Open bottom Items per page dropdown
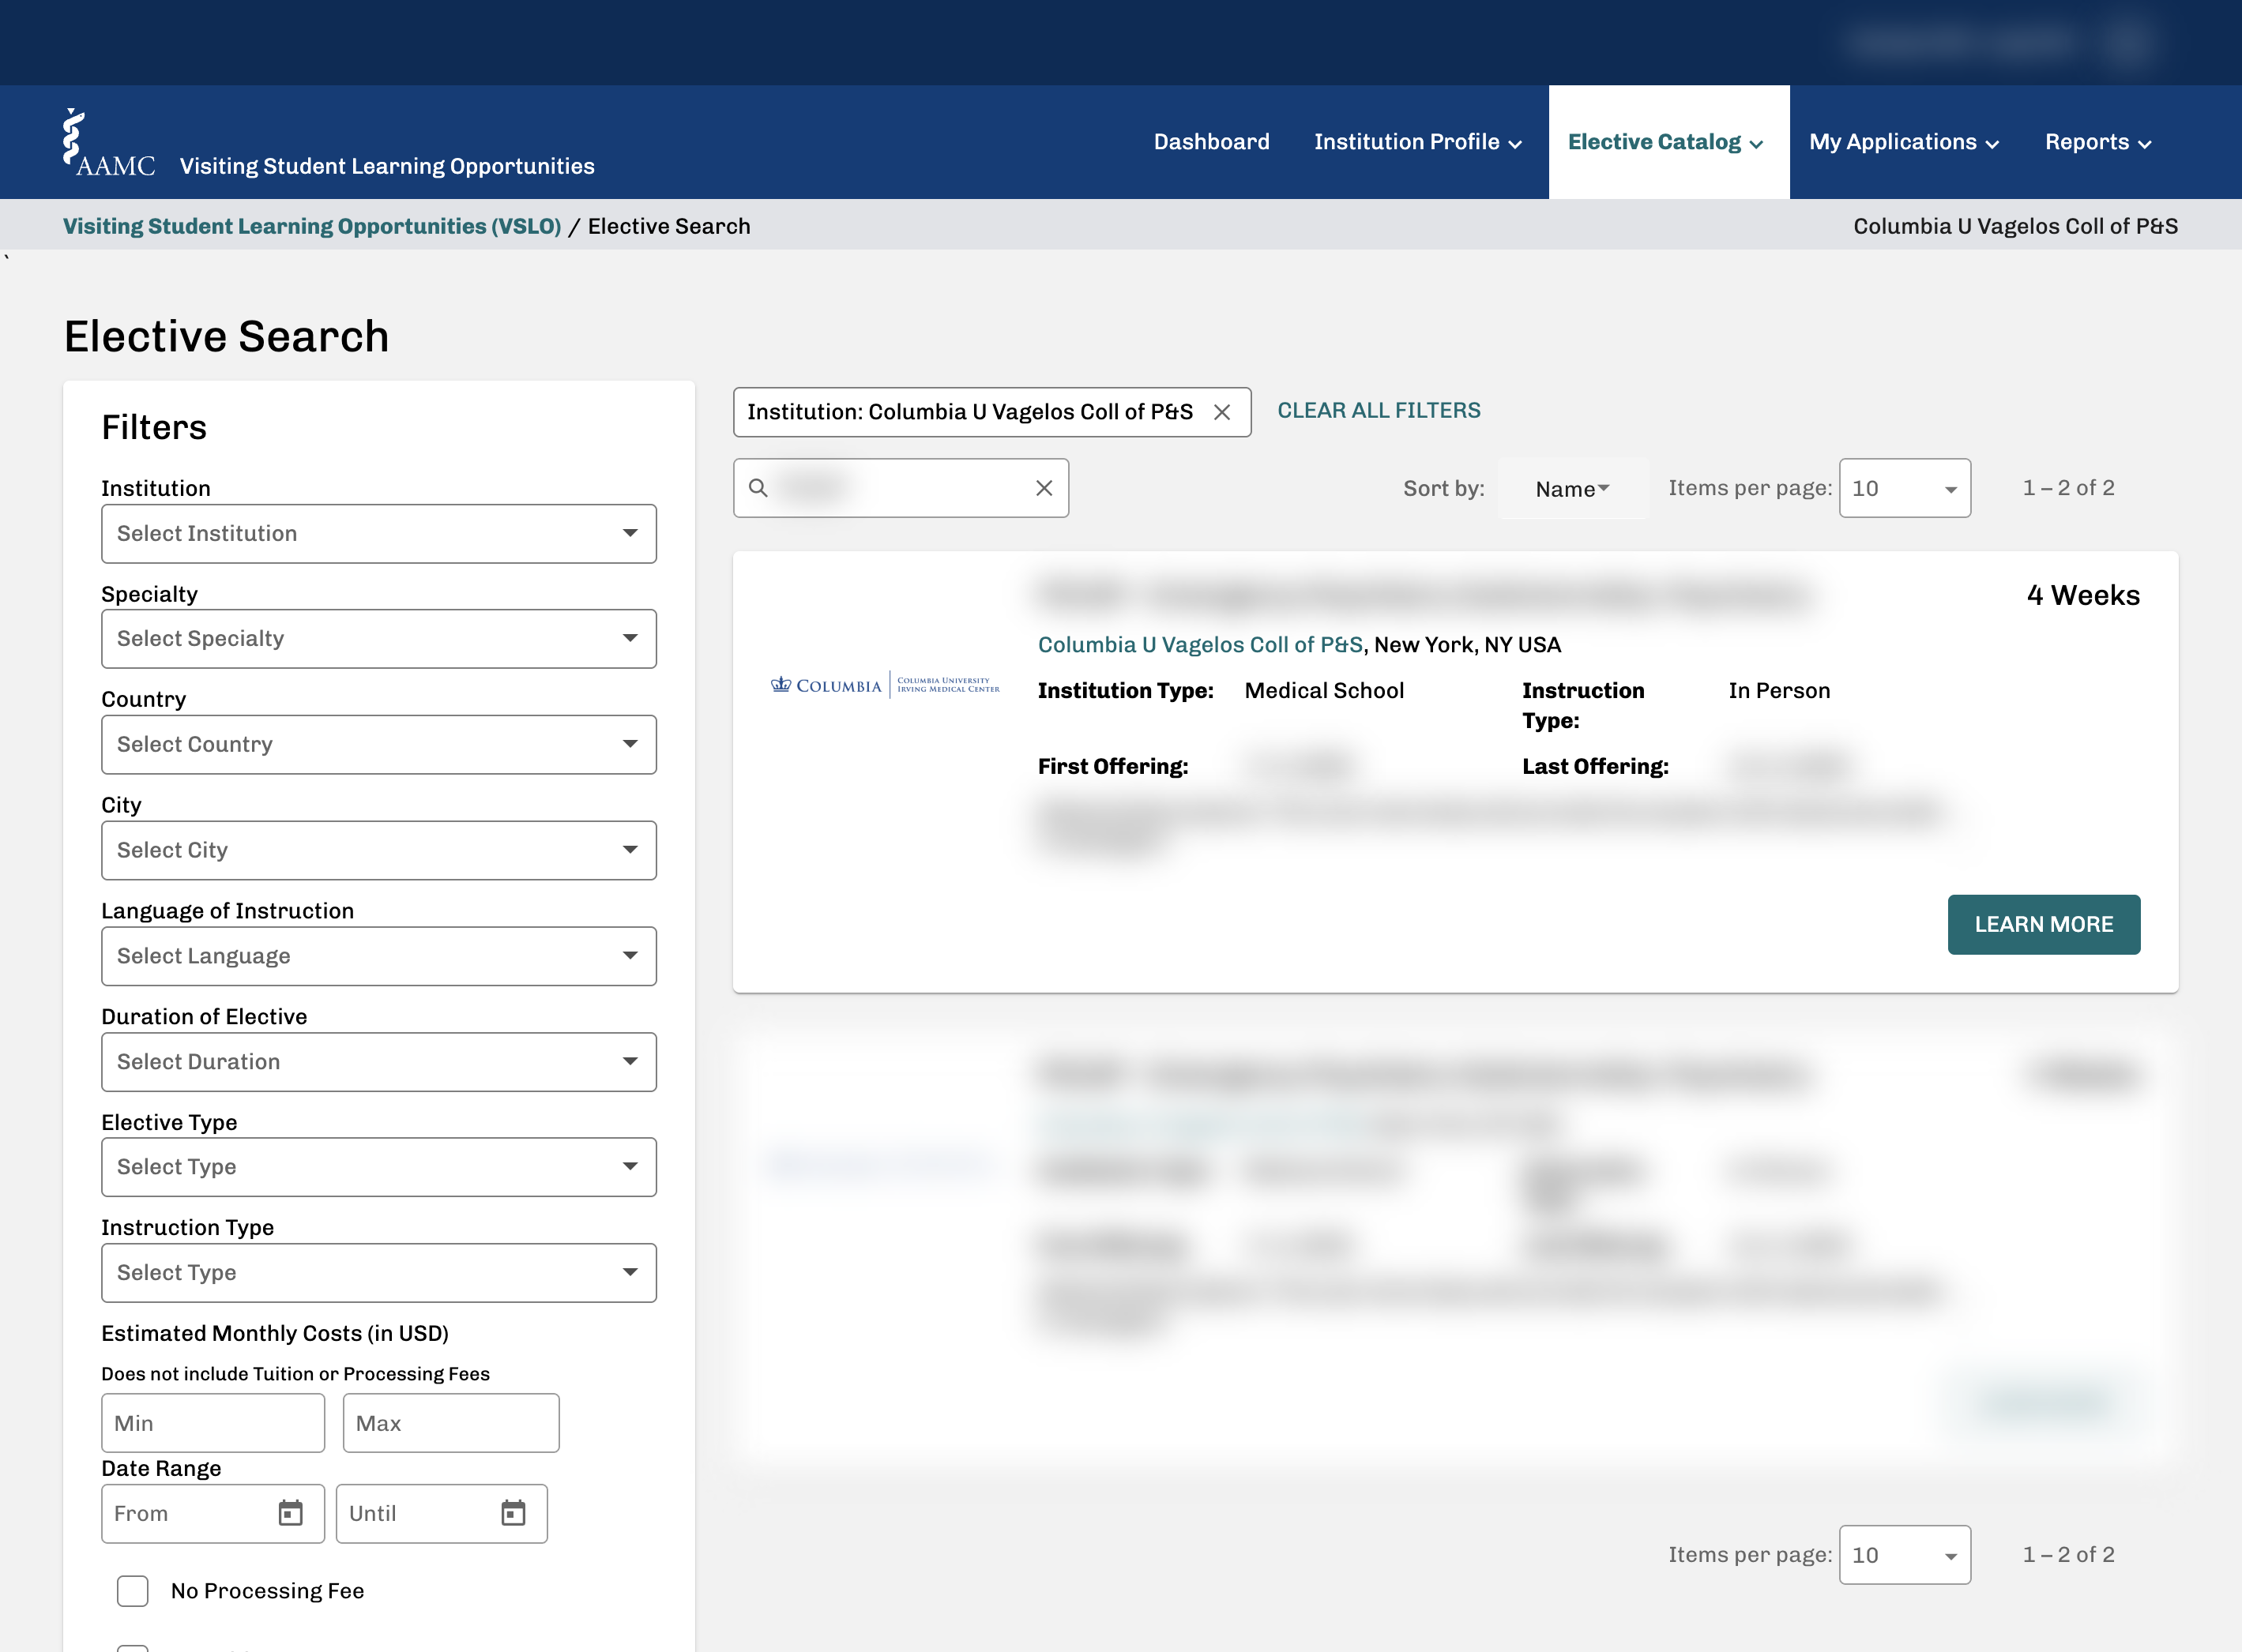 pos(1905,1554)
